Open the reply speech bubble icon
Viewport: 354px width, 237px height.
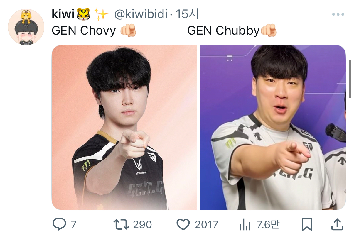coord(59,225)
